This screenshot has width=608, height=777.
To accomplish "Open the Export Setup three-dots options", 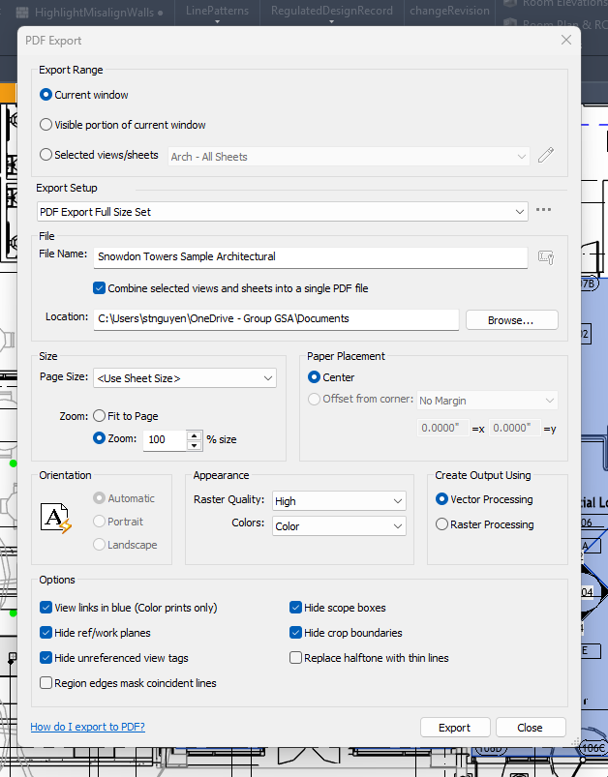I will tap(543, 210).
